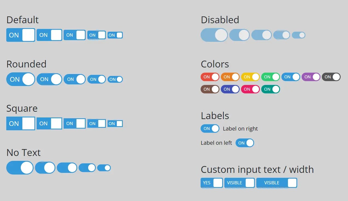The height and width of the screenshot is (201, 348).
Task: Turn off the smallest Default switch
Action: 115,35
